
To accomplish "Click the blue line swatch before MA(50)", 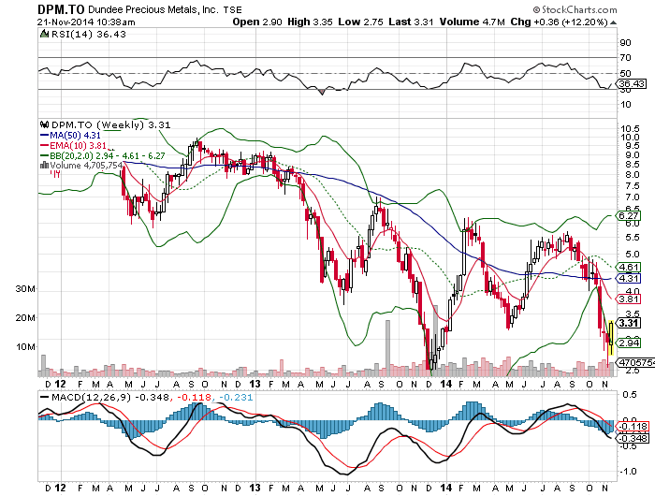I will [x=44, y=136].
